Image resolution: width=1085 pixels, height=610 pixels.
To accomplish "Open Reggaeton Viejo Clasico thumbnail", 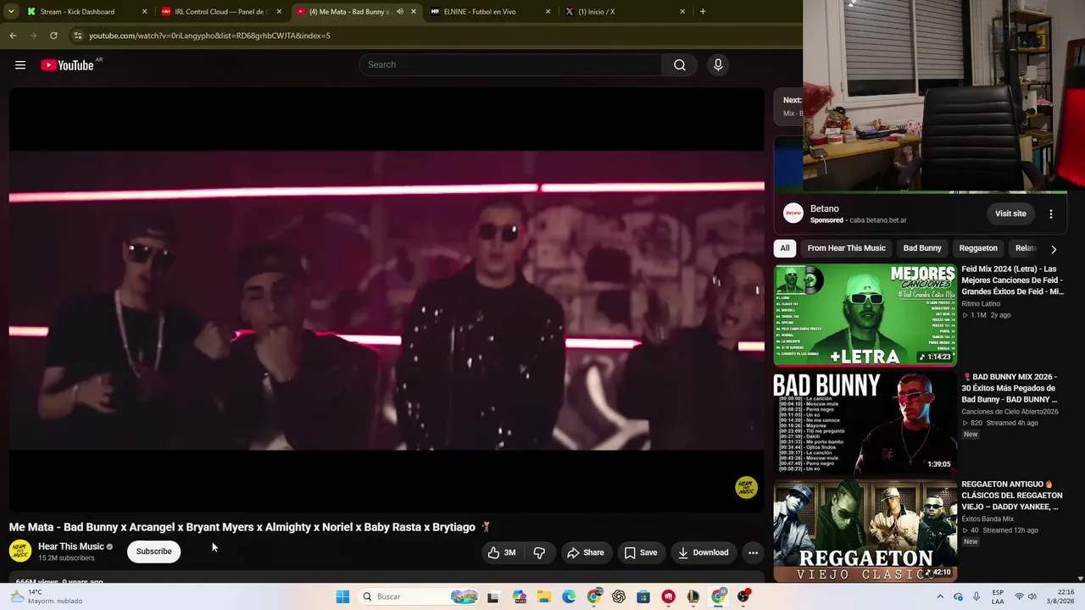I will [x=865, y=530].
